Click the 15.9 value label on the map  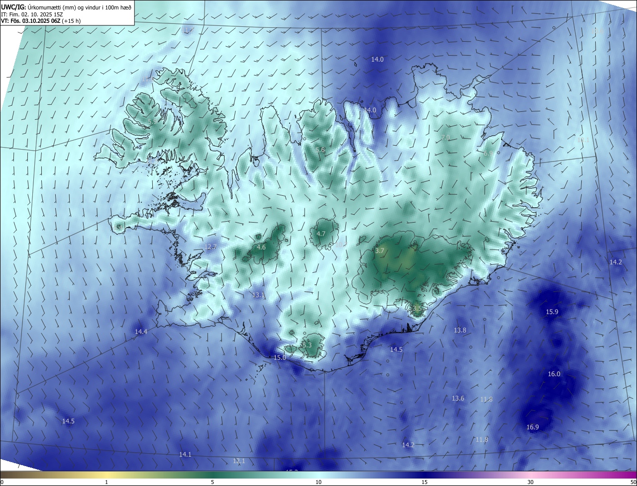click(552, 312)
